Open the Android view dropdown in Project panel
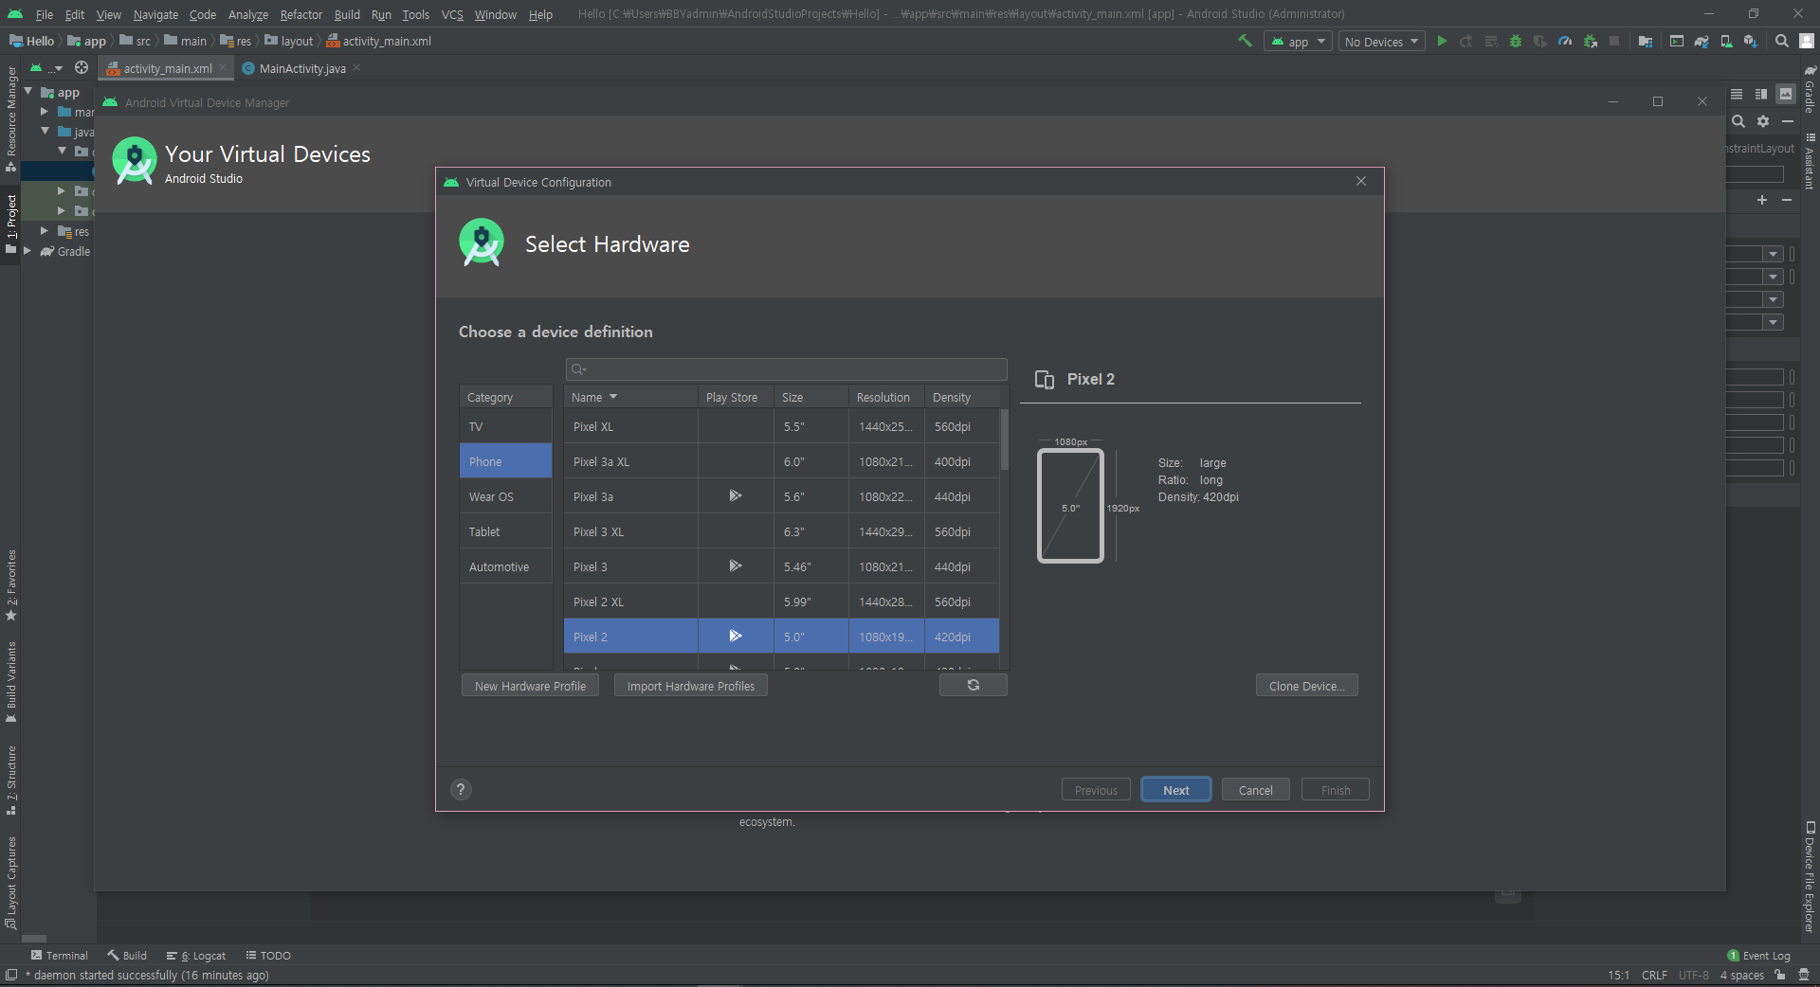 45,68
